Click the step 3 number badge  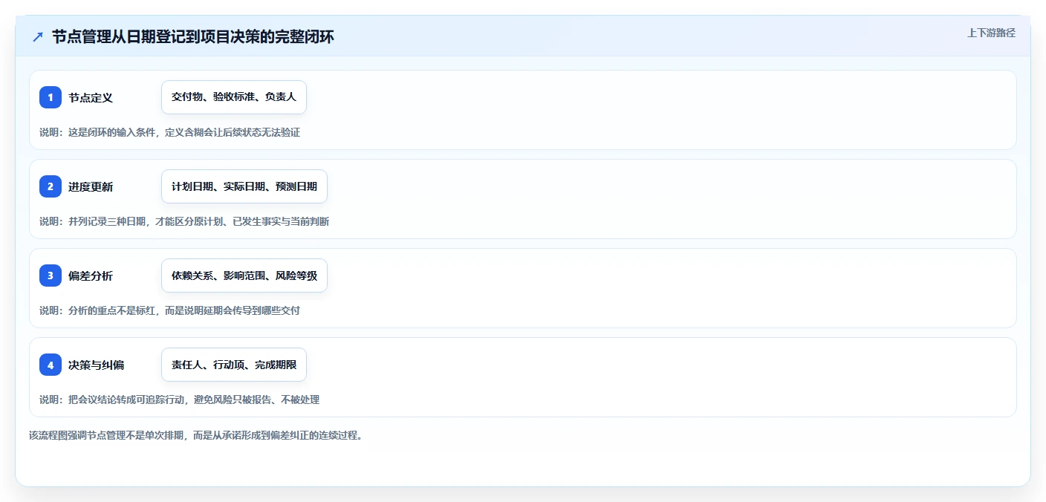point(51,276)
